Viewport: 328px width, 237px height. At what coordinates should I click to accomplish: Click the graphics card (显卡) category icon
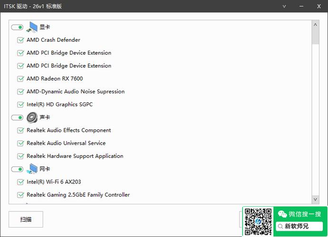32,27
